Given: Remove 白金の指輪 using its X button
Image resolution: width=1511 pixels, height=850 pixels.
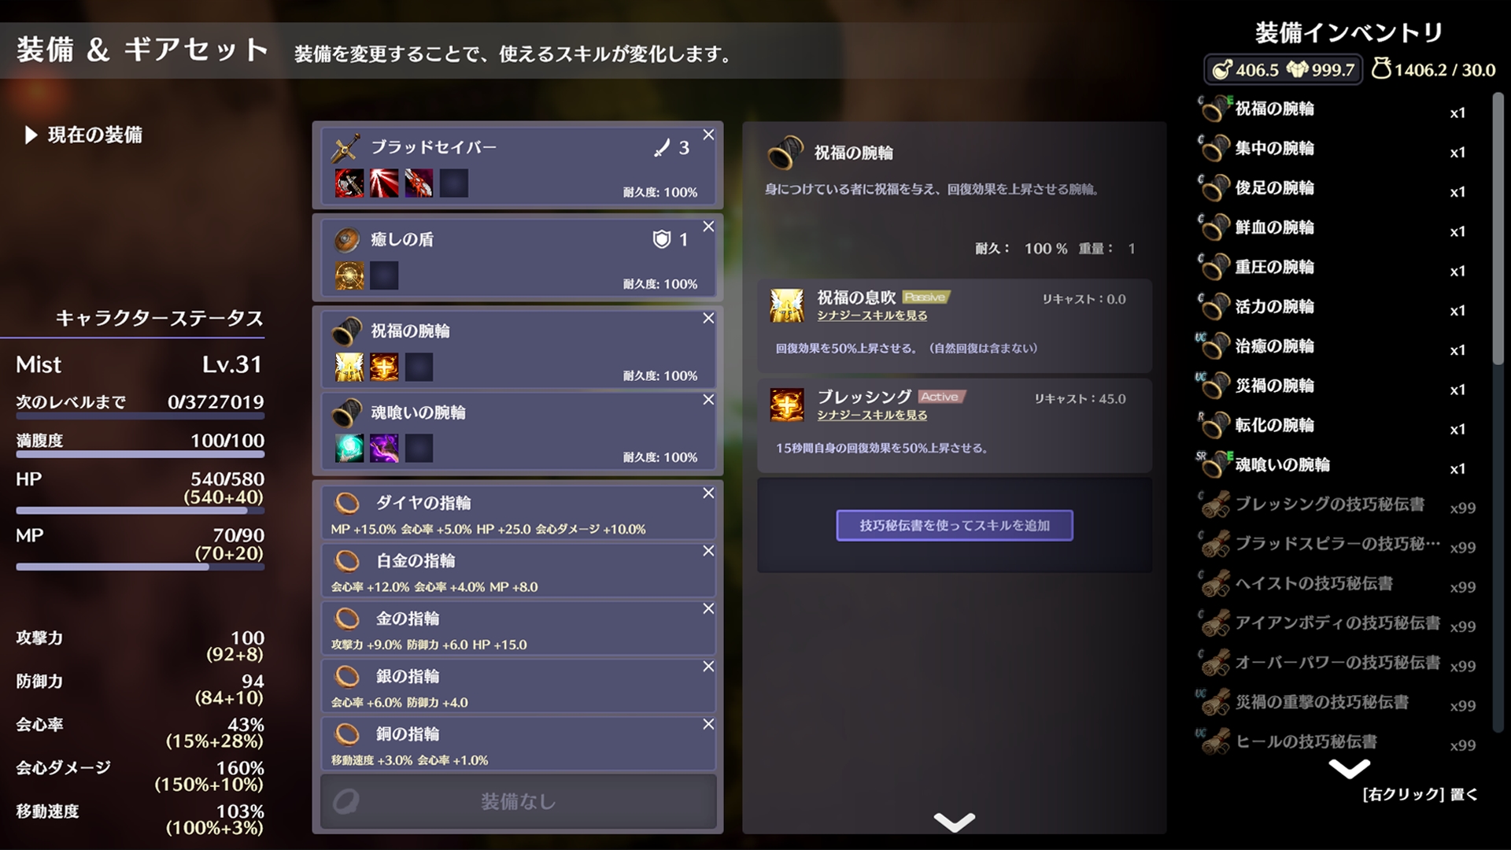Looking at the screenshot, I should 708,551.
